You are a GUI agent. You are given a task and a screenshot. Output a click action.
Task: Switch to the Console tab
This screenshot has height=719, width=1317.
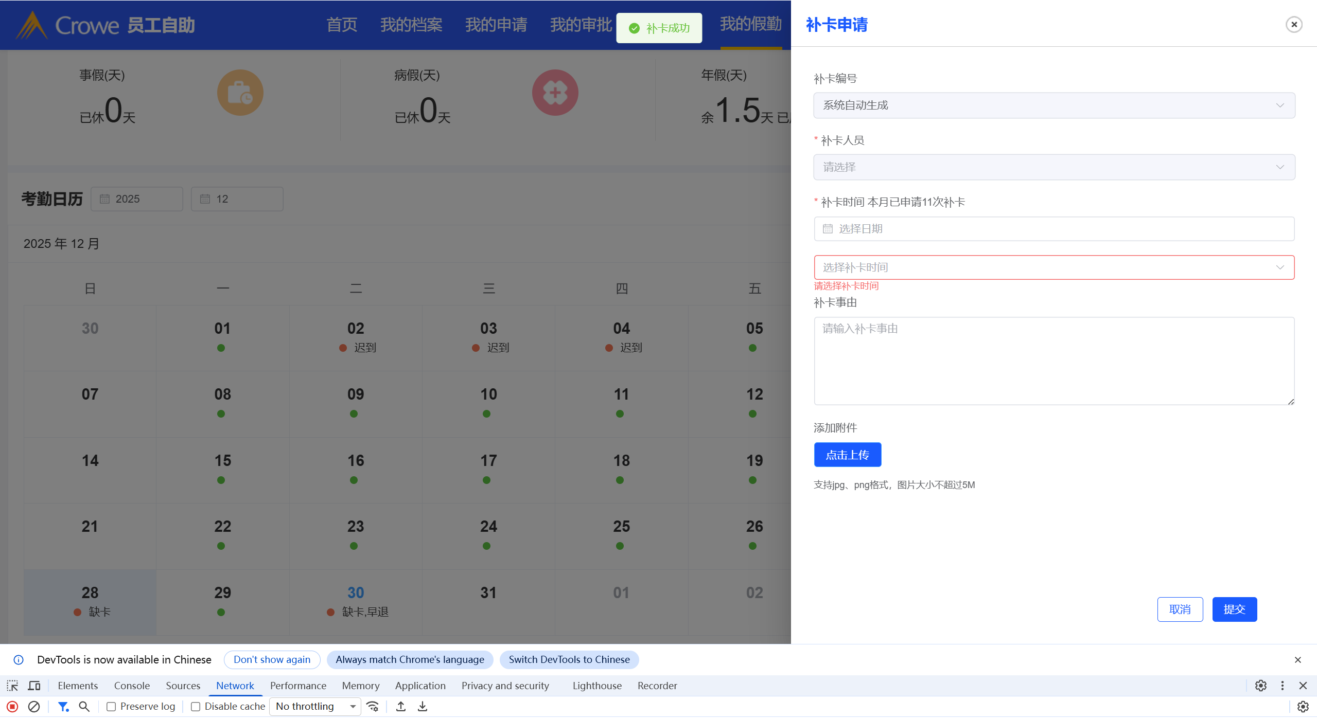click(x=132, y=686)
